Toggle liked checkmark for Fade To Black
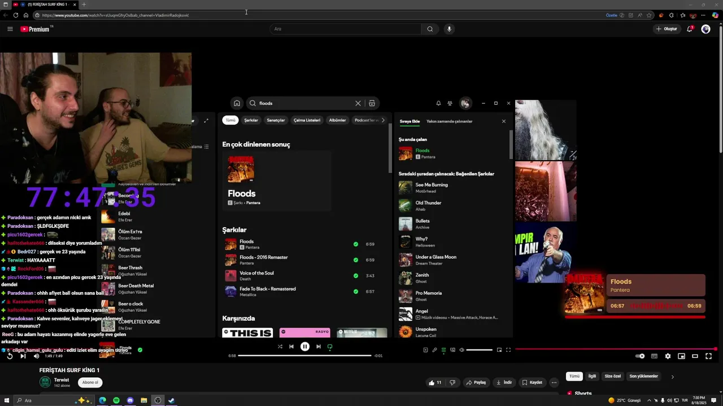 tap(355, 292)
